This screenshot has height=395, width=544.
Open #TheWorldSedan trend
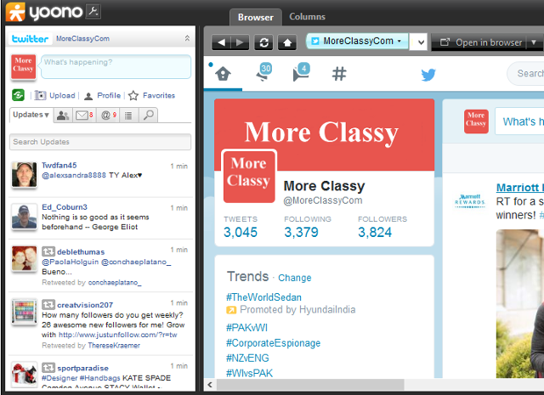coord(263,297)
